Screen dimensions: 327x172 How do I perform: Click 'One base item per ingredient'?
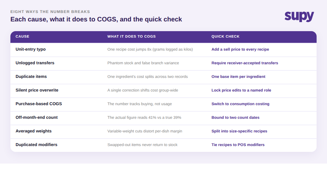238,77
